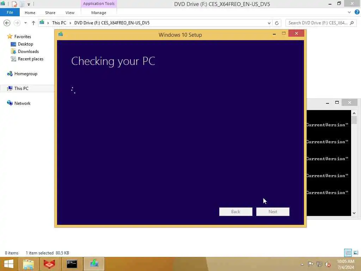
Task: Open the Share ribbon tab
Action: (50, 13)
